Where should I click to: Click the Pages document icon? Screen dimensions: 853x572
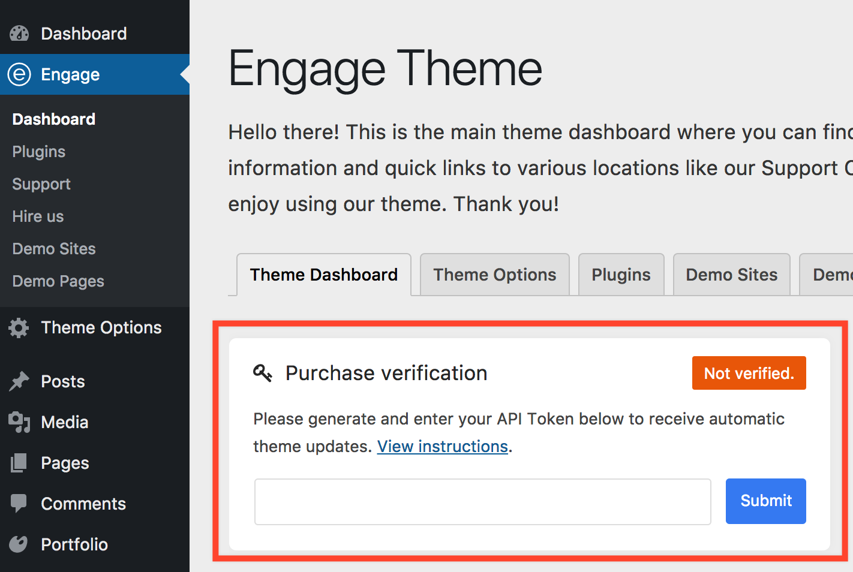pyautogui.click(x=19, y=463)
